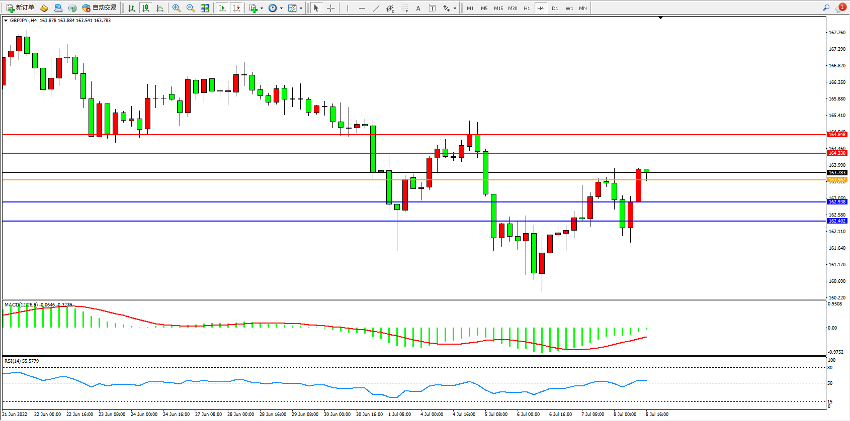Toggle the AutoTrading (自动交易) button
The image size is (850, 421).
tap(100, 8)
